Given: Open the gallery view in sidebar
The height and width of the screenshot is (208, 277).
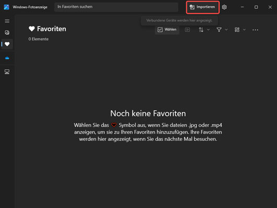Looking at the screenshot, I should [x=7, y=33].
